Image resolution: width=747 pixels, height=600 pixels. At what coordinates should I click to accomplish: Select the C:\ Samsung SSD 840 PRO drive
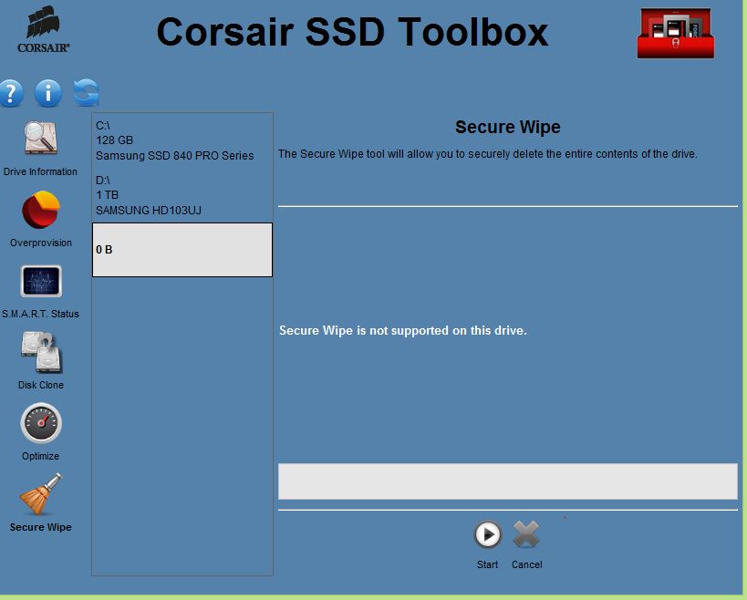coord(182,140)
